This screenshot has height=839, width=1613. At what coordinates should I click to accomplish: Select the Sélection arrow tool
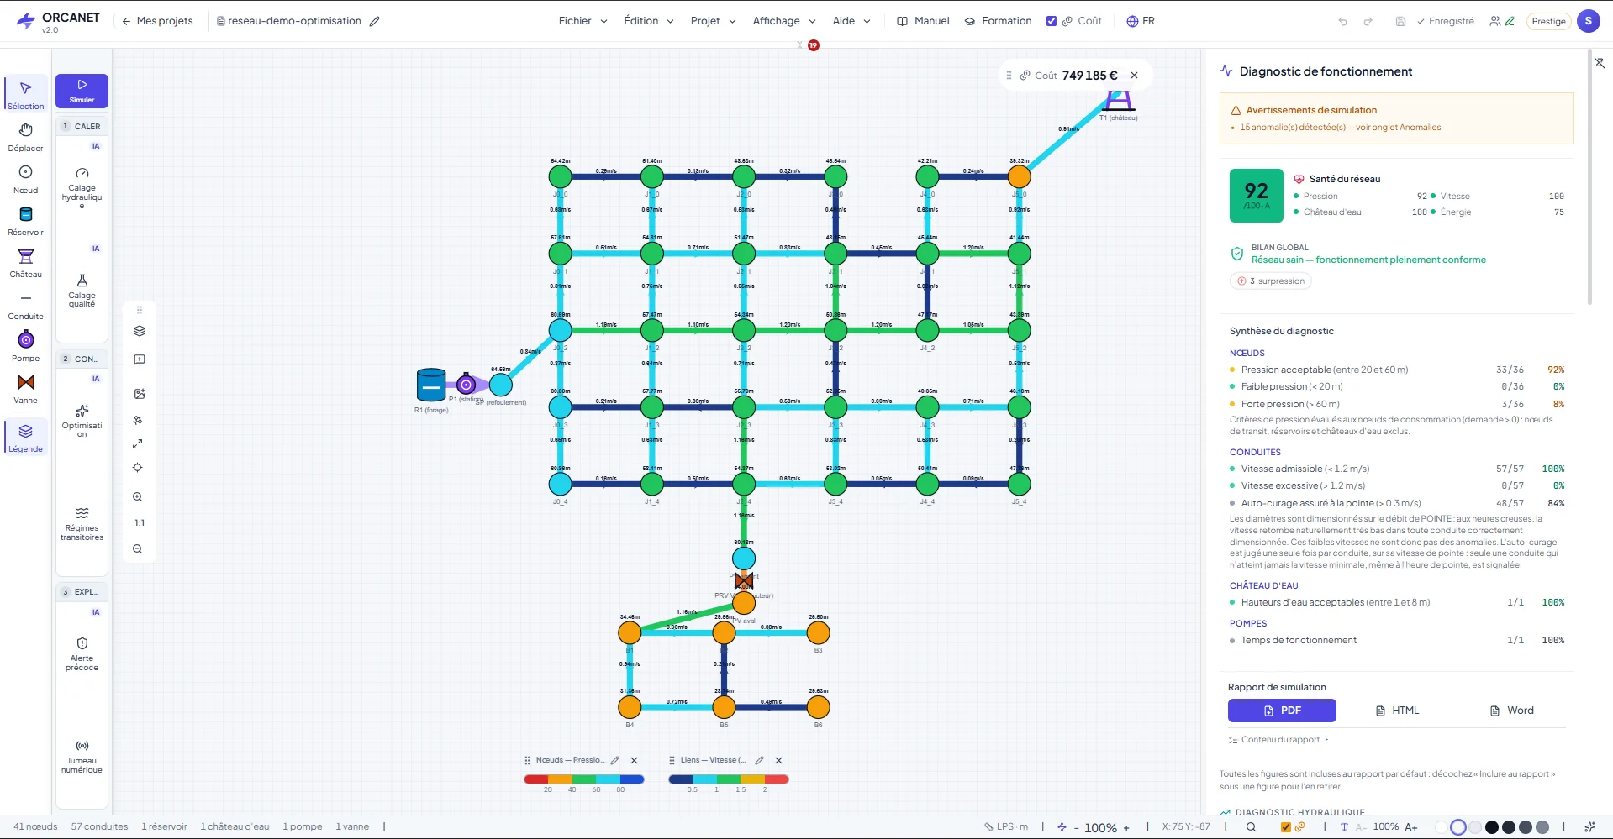tap(26, 95)
